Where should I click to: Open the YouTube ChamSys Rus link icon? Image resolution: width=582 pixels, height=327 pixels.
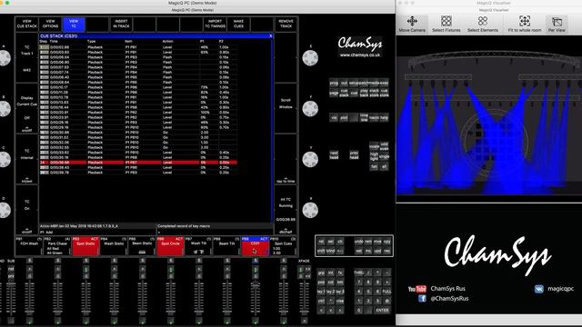416,289
